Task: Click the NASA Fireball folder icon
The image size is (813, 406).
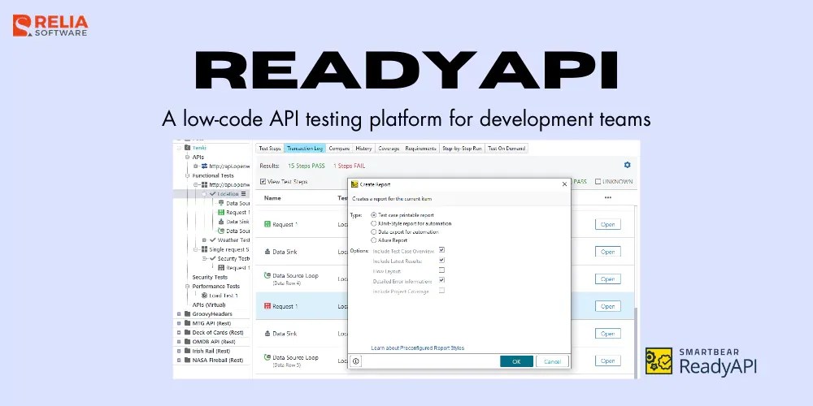Action: point(188,360)
